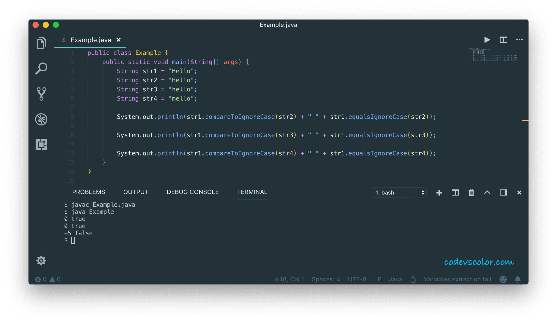557x322 pixels.
Task: Run code with the play triangle icon
Action: [x=487, y=40]
